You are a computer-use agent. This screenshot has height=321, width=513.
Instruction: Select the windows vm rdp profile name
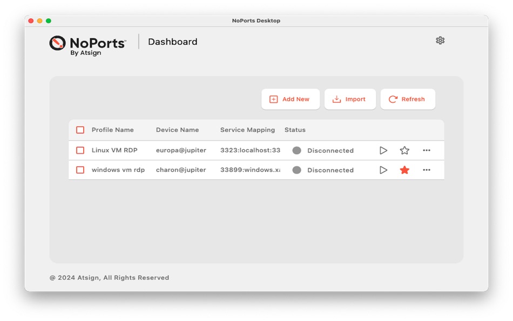[118, 170]
